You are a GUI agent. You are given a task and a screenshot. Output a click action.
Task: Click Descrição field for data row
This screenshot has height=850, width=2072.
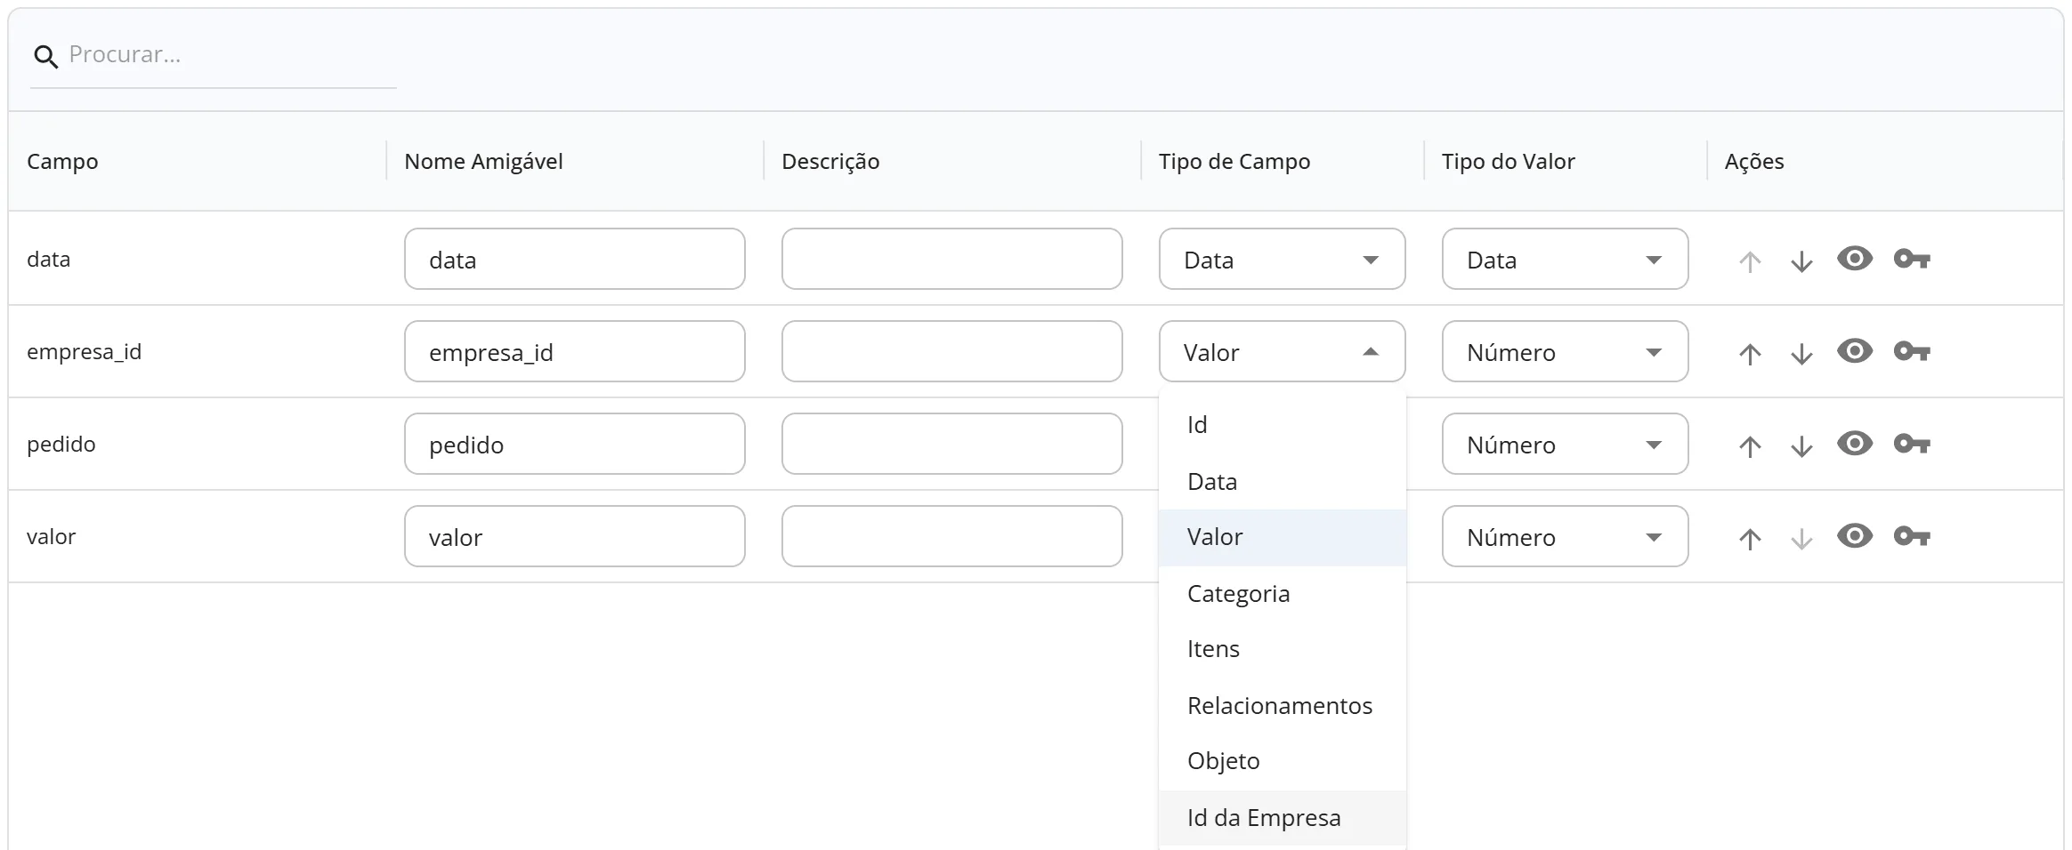[x=951, y=259]
